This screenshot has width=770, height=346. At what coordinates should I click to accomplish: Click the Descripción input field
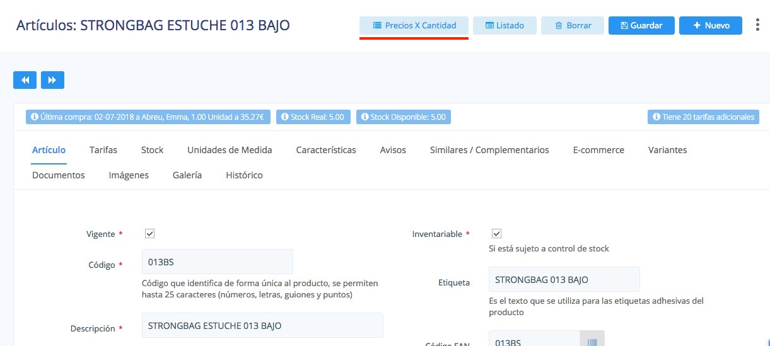(262, 325)
